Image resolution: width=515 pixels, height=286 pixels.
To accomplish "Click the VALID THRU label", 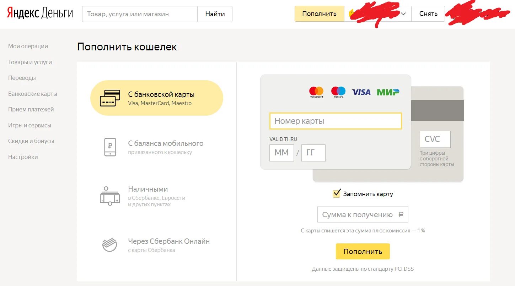I will tap(283, 139).
